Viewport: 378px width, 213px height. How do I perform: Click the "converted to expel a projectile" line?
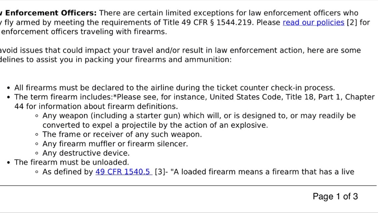[x=155, y=125]
